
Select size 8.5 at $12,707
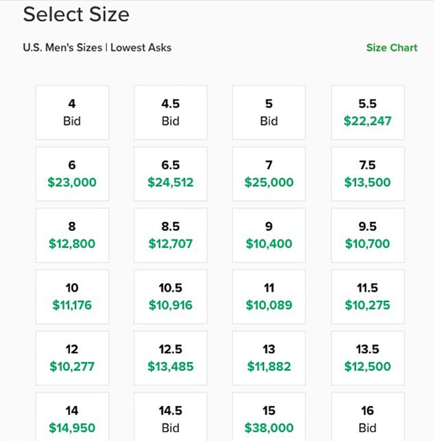pos(170,235)
